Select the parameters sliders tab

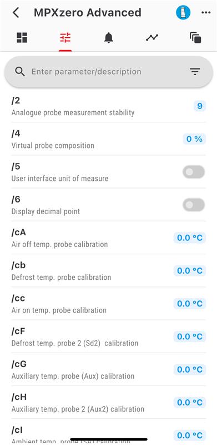click(65, 37)
